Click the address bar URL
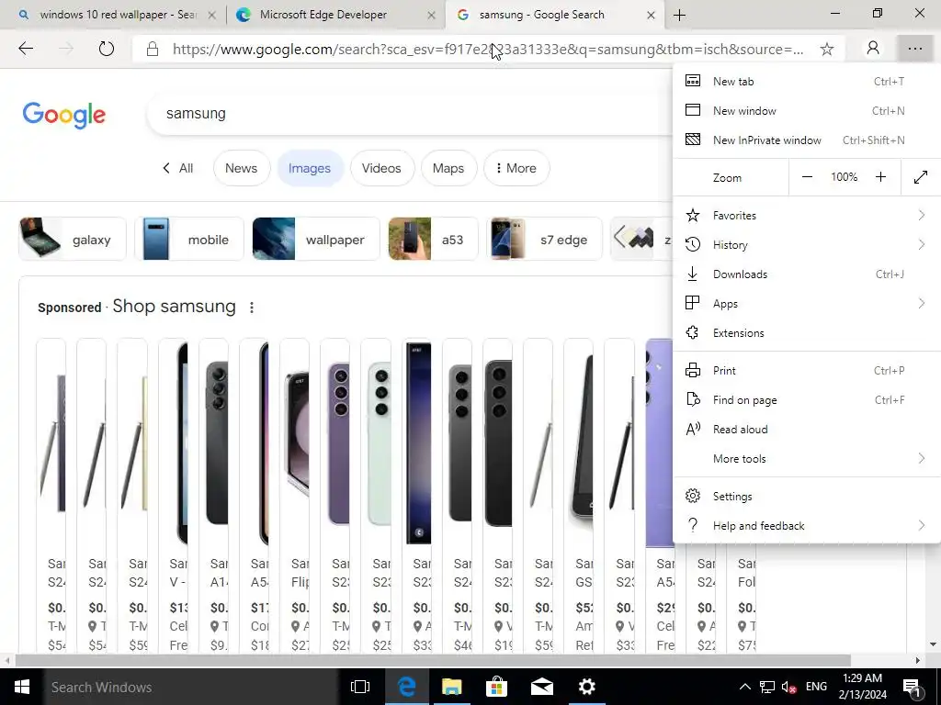941x705 pixels. click(487, 50)
